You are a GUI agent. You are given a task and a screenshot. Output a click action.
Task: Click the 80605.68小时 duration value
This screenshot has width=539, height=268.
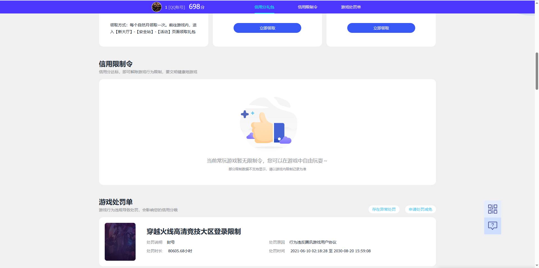[180, 251]
